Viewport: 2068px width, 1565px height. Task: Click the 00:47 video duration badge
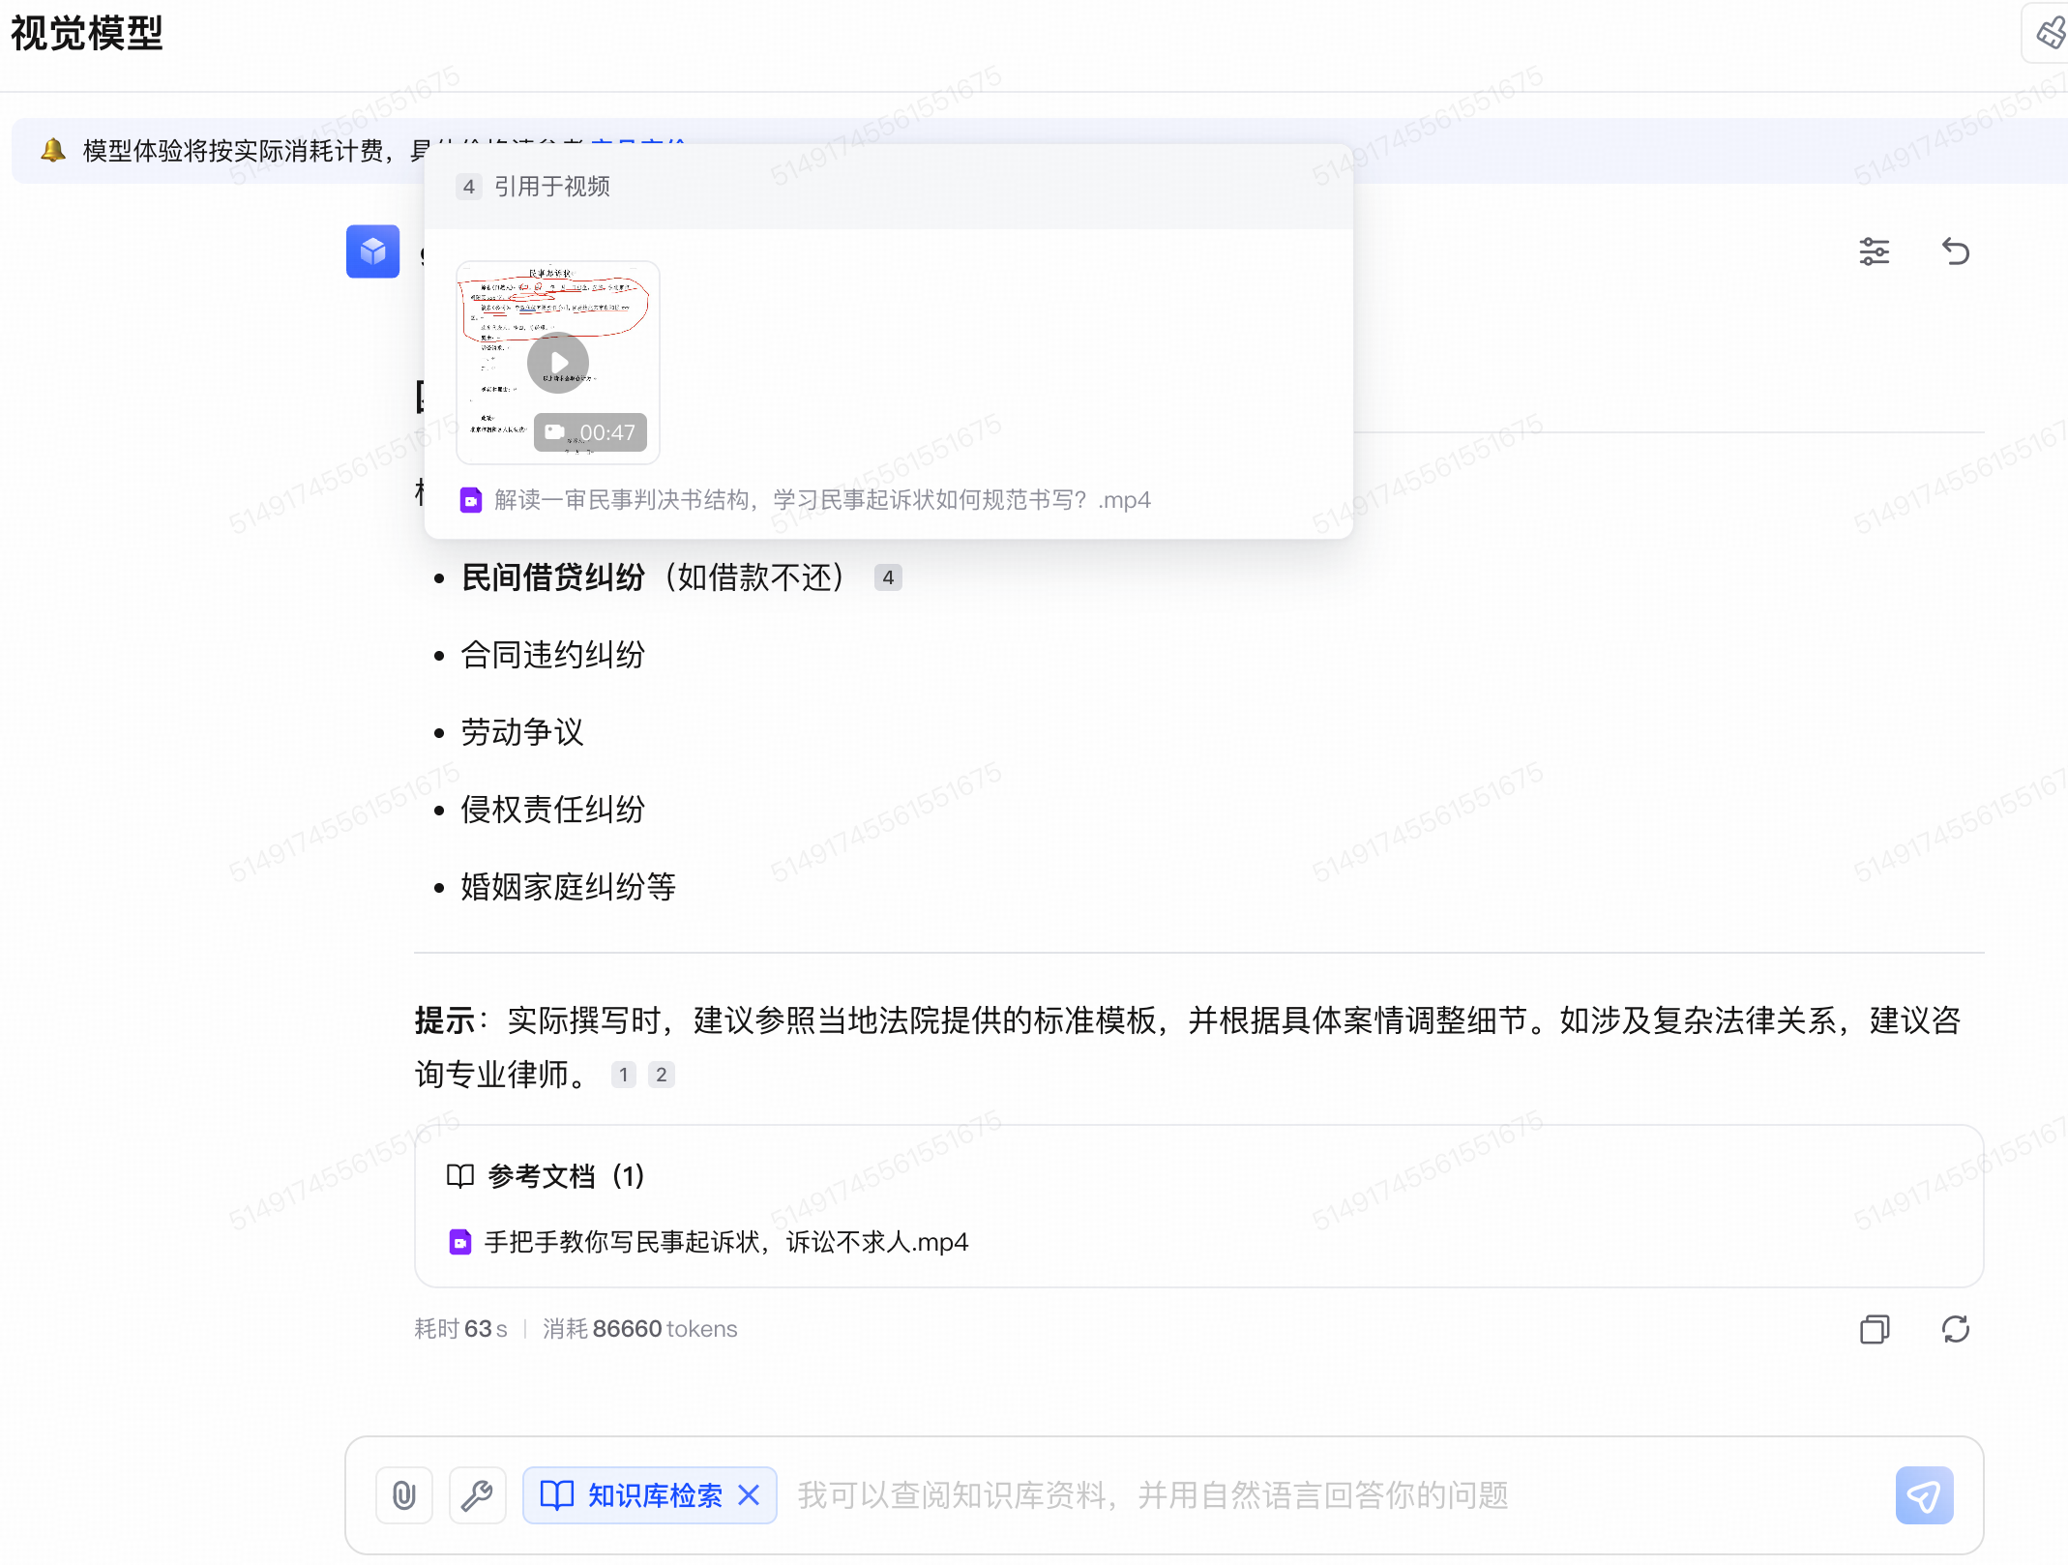[590, 432]
